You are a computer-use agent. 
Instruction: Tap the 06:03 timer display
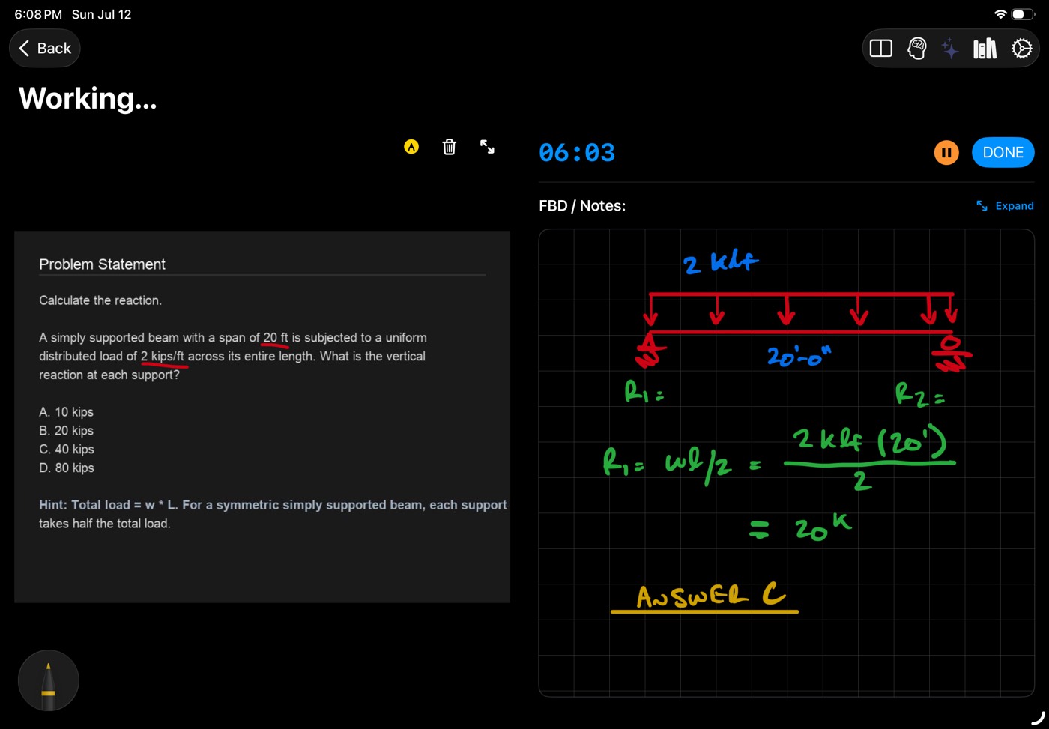click(577, 153)
